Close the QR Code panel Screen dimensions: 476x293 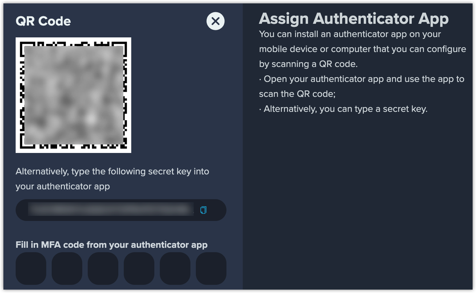[216, 21]
